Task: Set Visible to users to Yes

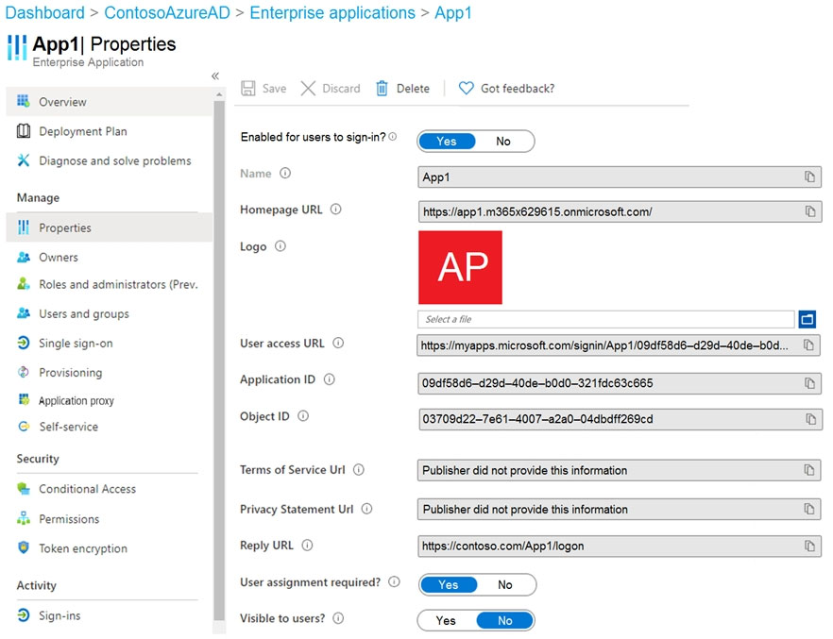Action: (x=446, y=621)
